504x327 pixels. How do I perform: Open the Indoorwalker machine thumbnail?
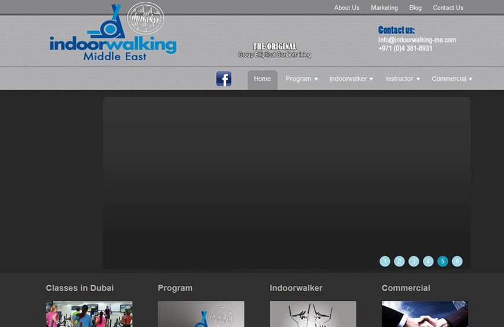[x=313, y=314]
